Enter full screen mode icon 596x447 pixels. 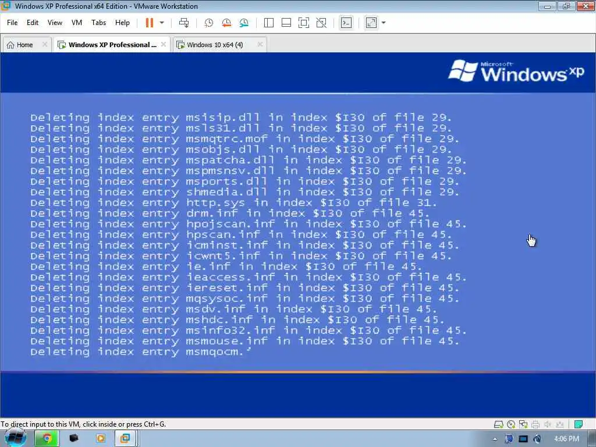pos(304,23)
